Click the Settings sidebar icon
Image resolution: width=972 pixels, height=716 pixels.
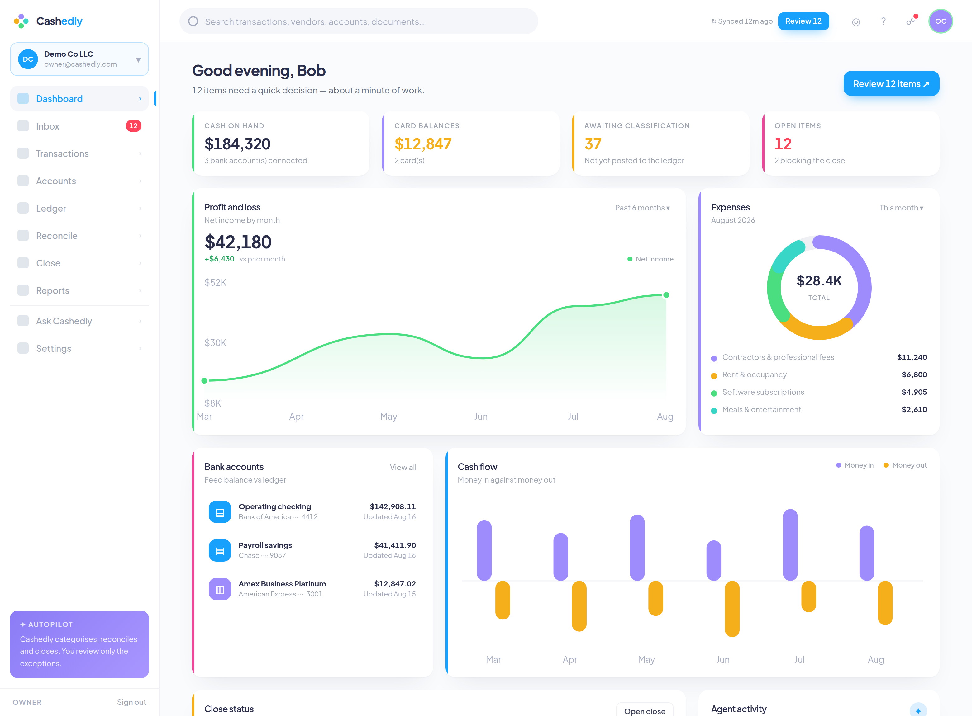23,348
